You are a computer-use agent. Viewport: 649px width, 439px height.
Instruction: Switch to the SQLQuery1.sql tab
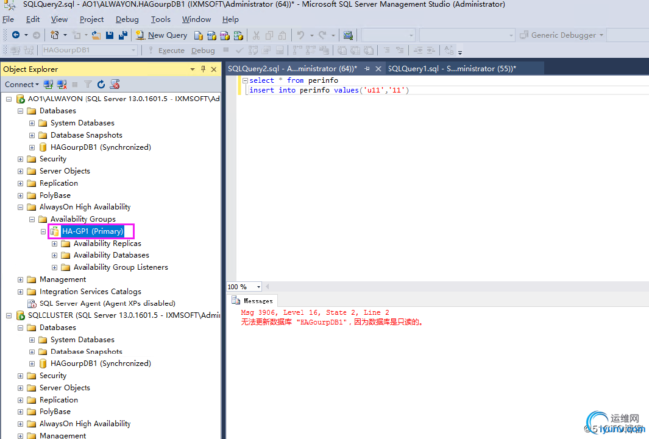(x=452, y=69)
